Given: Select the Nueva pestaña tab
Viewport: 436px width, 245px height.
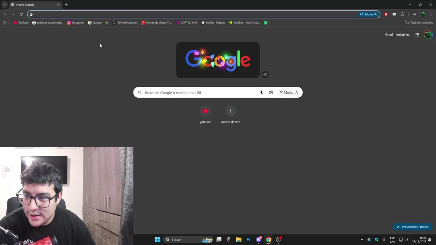Looking at the screenshot, I should (x=35, y=5).
